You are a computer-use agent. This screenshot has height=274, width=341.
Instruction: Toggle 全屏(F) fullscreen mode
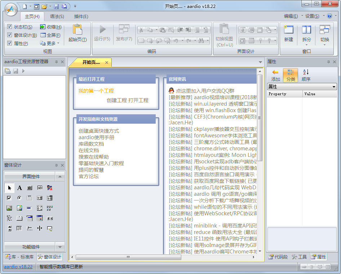pyautogui.click(x=50, y=35)
